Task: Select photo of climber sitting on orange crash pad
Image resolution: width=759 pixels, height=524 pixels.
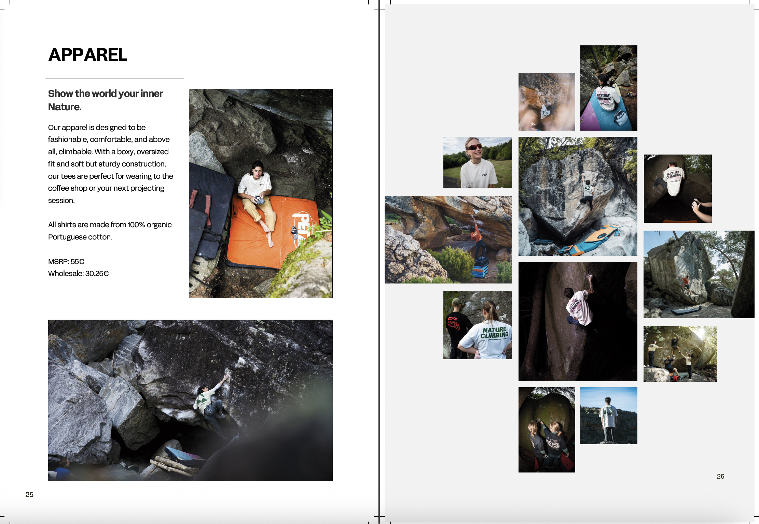Action: [x=261, y=193]
